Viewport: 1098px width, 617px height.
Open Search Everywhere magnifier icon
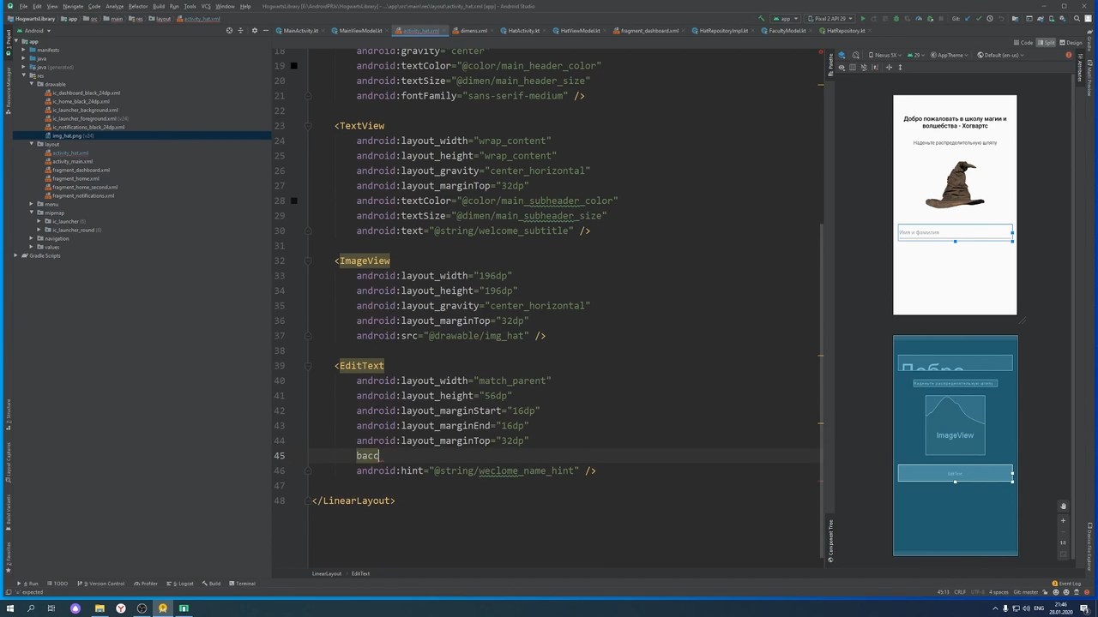point(1077,19)
